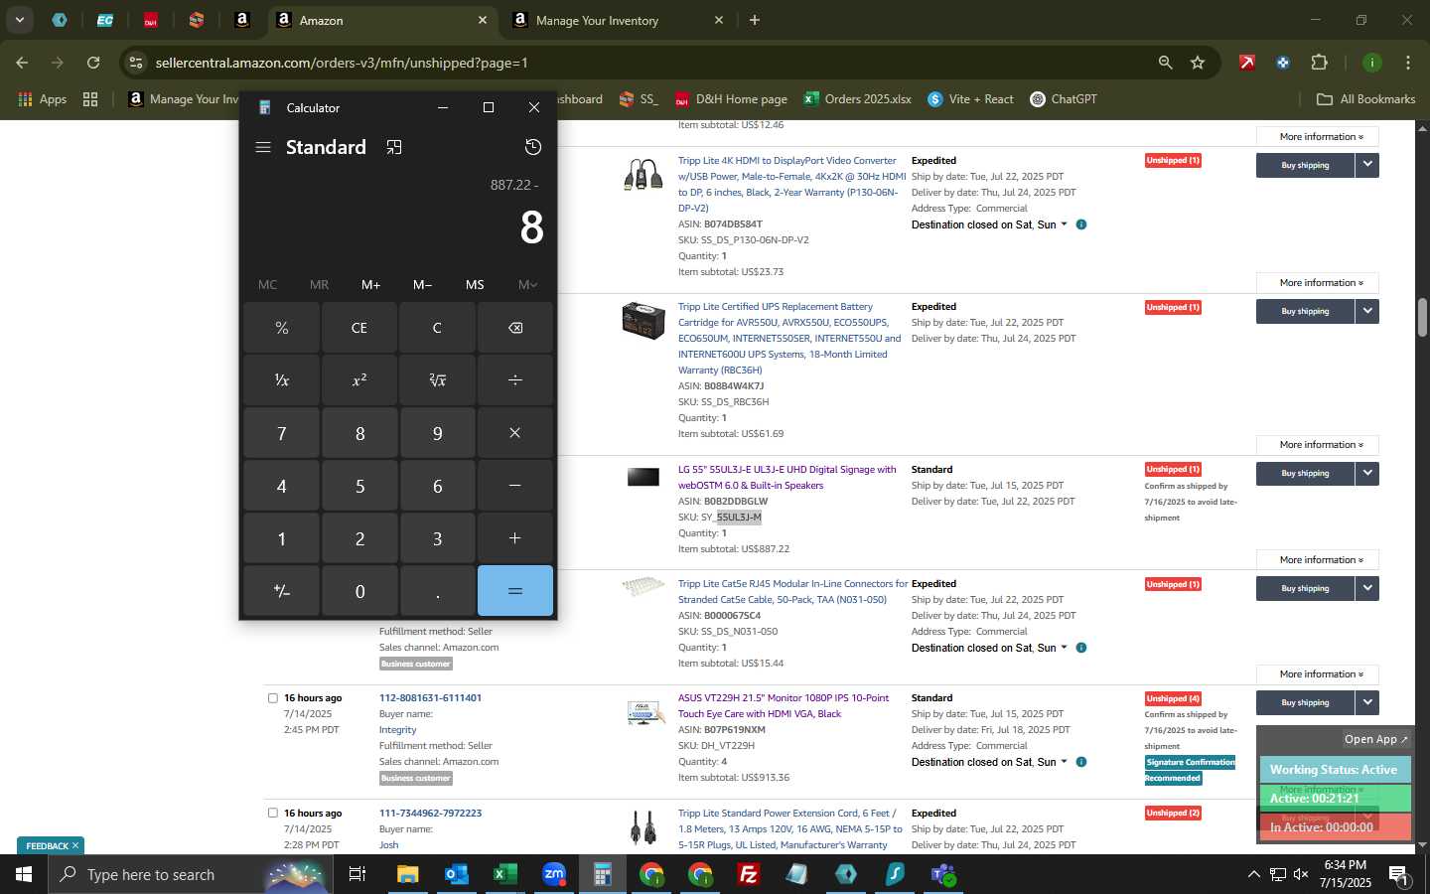The width and height of the screenshot is (1430, 894).
Task: Expand Destination closed dropdown for ASUS monitor order
Action: click(989, 763)
